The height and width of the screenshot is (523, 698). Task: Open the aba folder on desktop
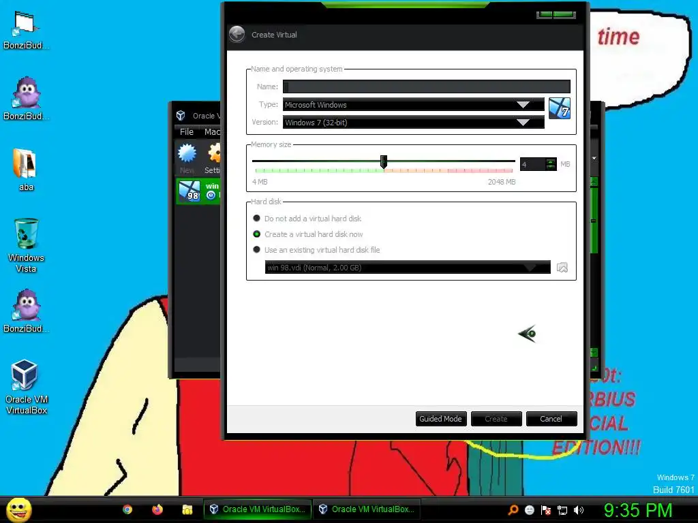25,170
